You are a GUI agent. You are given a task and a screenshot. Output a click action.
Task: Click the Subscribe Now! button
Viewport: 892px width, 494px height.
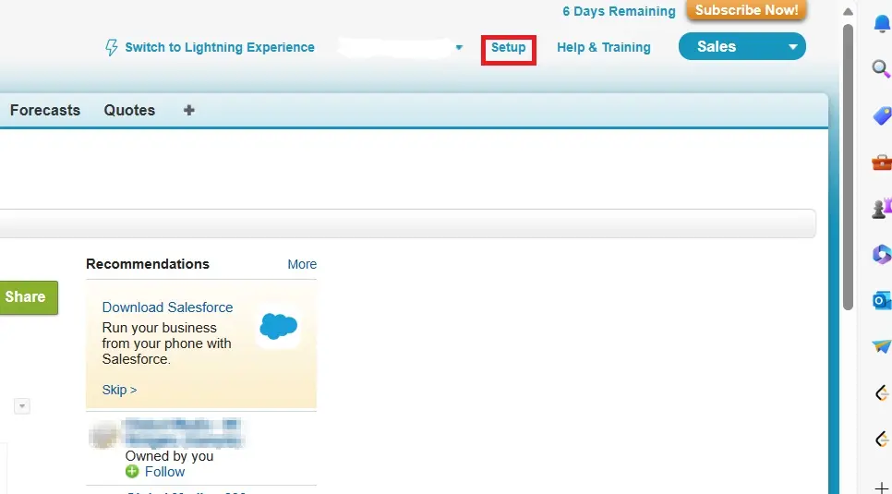(x=746, y=10)
